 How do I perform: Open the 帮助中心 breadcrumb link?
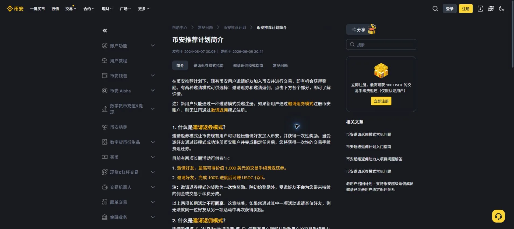point(180,27)
